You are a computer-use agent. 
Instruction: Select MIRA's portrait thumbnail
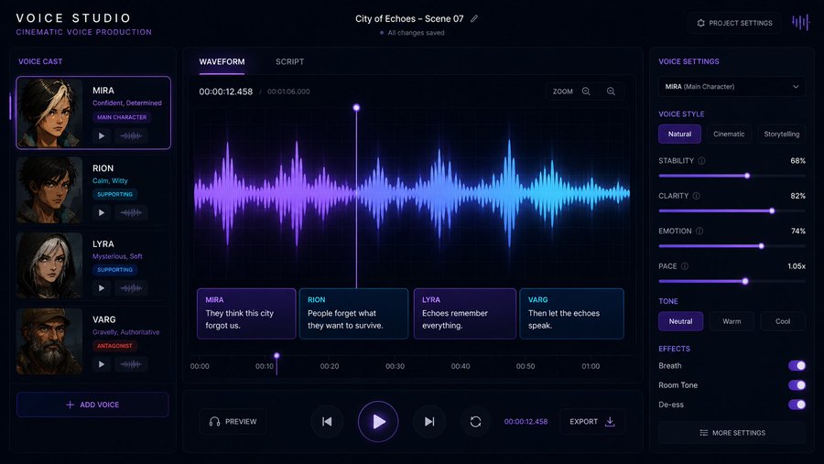click(x=50, y=113)
